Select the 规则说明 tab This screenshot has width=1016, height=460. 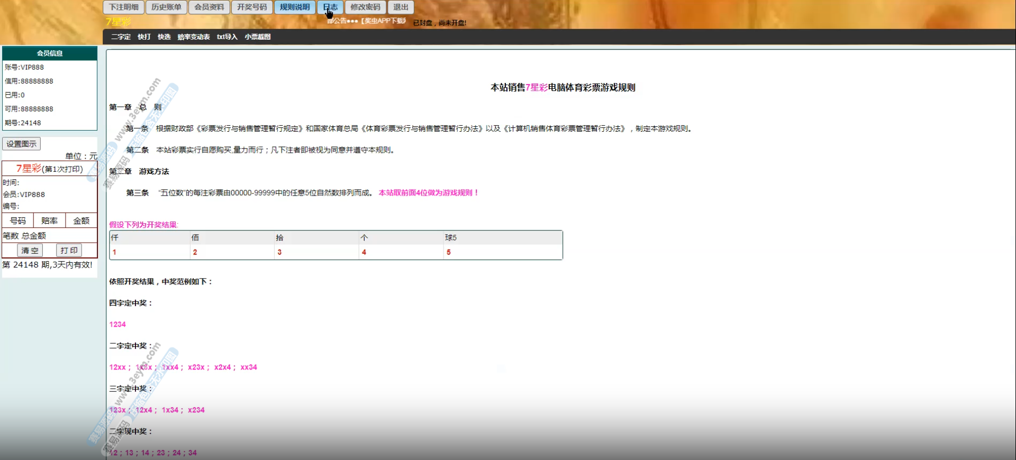pos(295,7)
